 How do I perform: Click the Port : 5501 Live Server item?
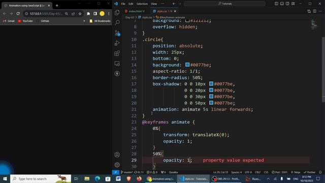(279, 172)
